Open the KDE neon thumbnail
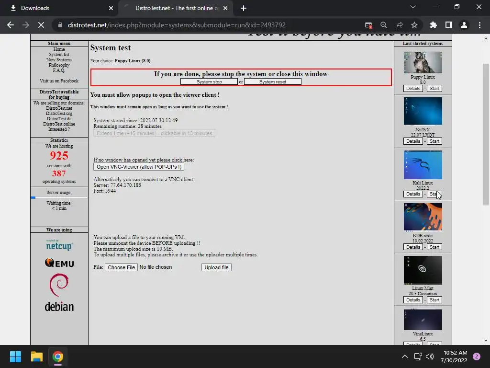The width and height of the screenshot is (490, 368). pyautogui.click(x=423, y=217)
